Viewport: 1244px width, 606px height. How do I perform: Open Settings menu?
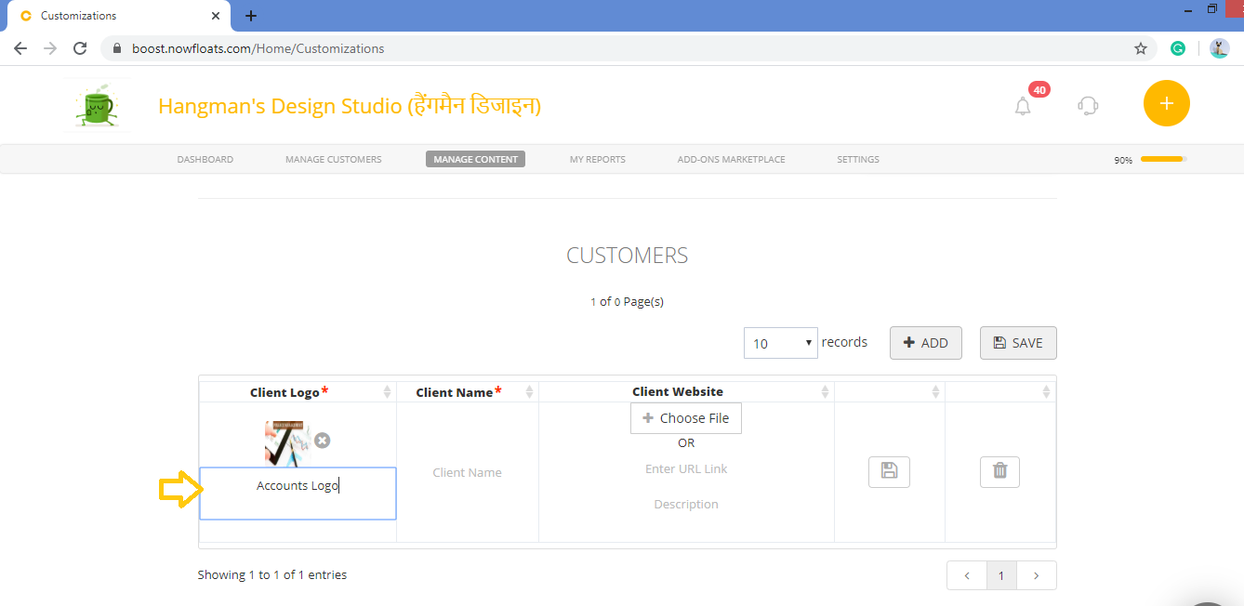pyautogui.click(x=858, y=159)
